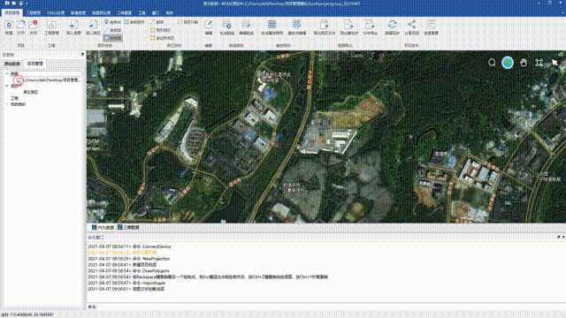566x318 pixels.
Task: Click the full extent frame icon on map
Action: pos(539,63)
